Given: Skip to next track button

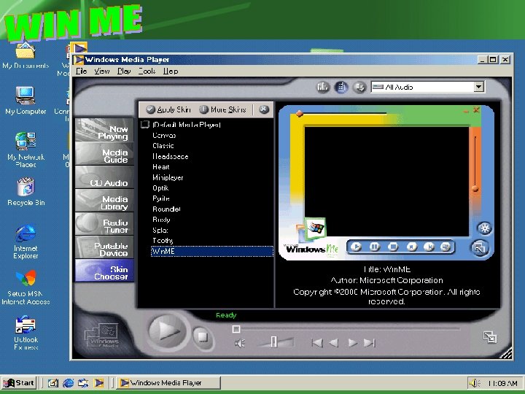Looking at the screenshot, I should coord(369,343).
